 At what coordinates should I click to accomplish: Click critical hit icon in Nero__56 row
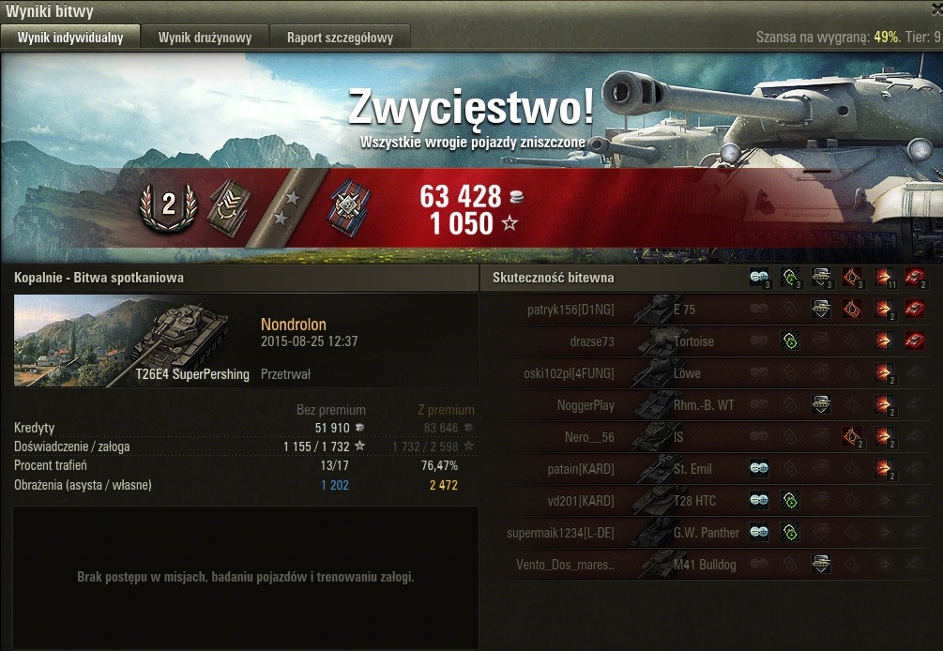[x=852, y=436]
